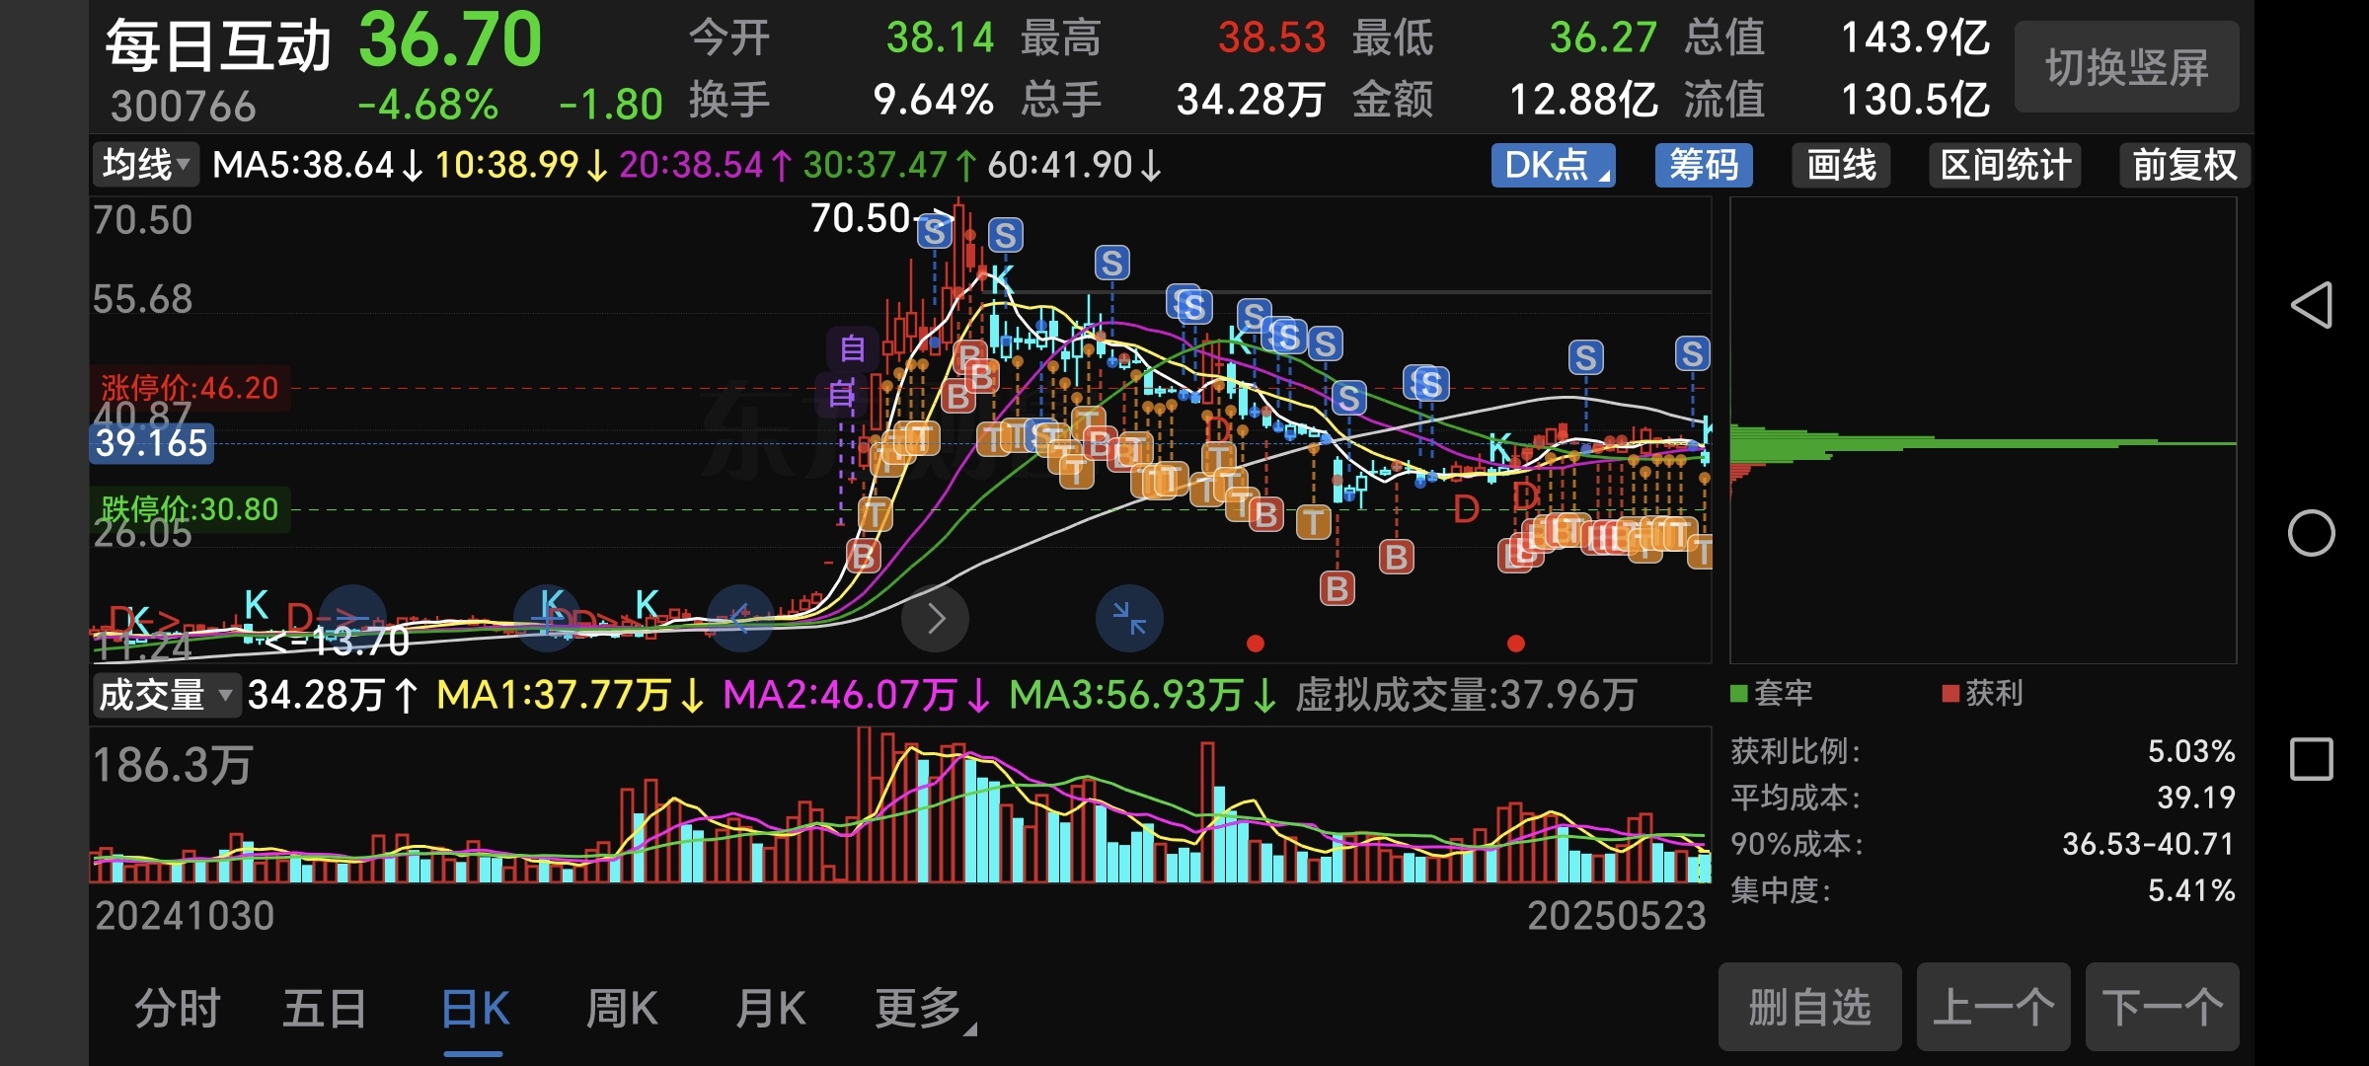Toggle 前复权 price adjustment
The height and width of the screenshot is (1066, 2369).
[x=2184, y=165]
